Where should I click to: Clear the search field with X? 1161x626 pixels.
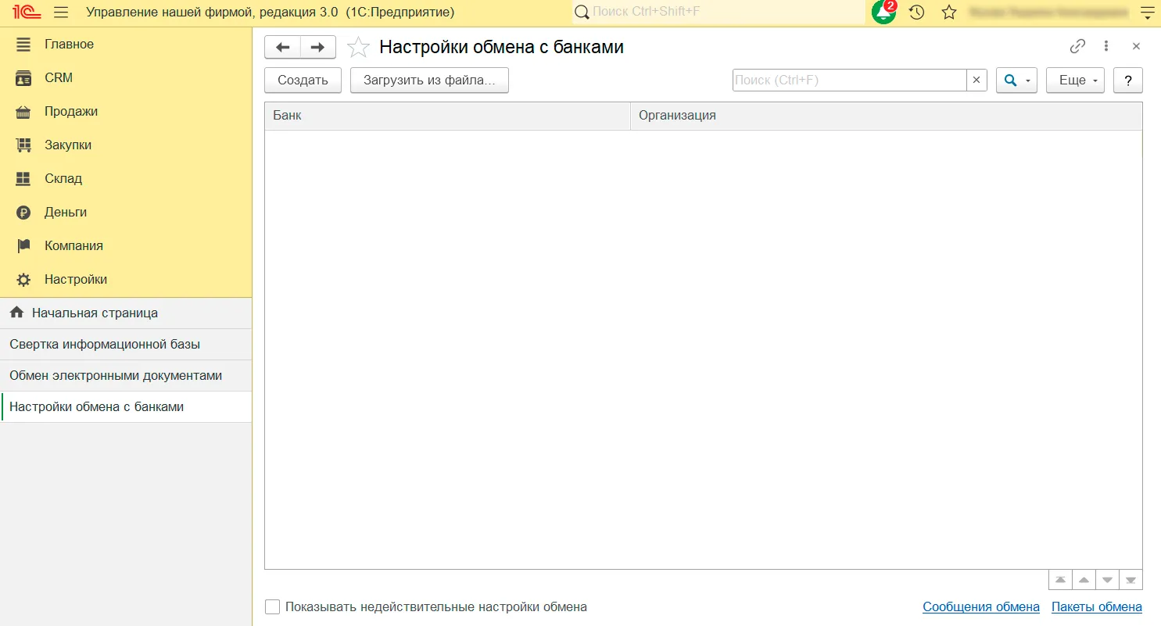tap(976, 80)
